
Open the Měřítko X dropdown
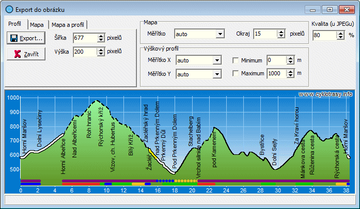click(x=217, y=60)
